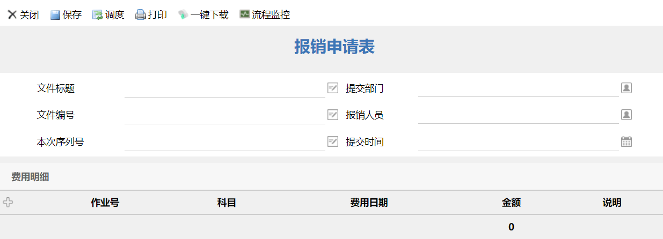The width and height of the screenshot is (663, 239).
Task: Click the 金额 column header
Action: click(x=511, y=203)
